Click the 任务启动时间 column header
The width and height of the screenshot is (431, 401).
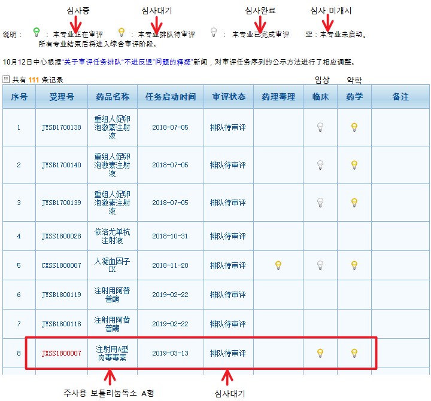click(171, 97)
